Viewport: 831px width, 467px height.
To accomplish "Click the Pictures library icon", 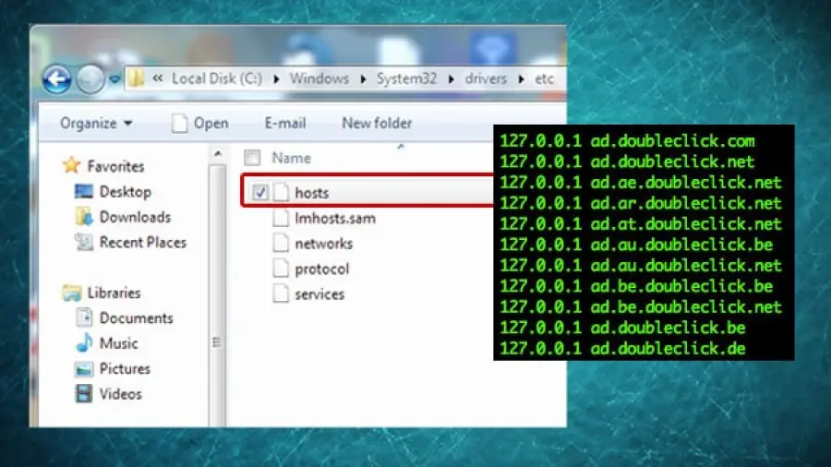I will tap(84, 368).
